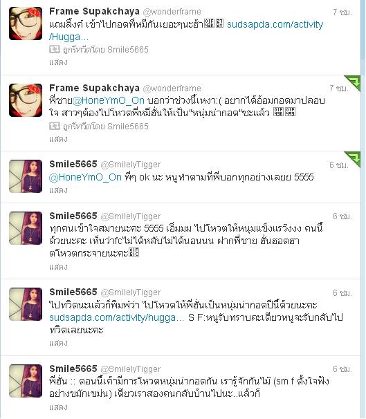Screen dimensions: 366x419
Task: Open Frame Supakchaya avatar in first tweet
Action: tap(26, 24)
